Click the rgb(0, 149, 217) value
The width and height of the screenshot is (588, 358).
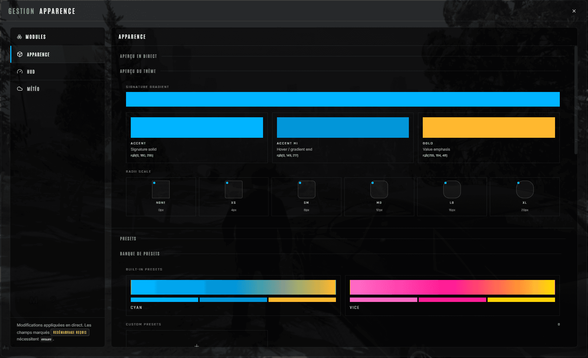point(288,155)
